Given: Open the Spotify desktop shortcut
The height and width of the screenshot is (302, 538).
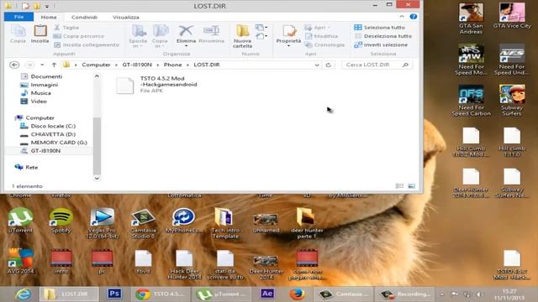Looking at the screenshot, I should [61, 221].
